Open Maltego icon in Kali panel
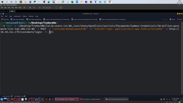The image size is (183, 103). click(x=26, y=99)
